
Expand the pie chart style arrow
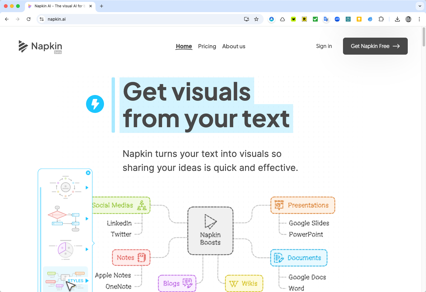[87, 249]
